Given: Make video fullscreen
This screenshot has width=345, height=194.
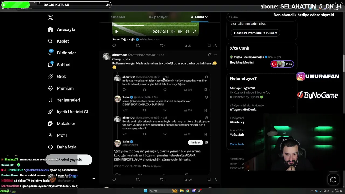Looking at the screenshot, I should [x=194, y=32].
